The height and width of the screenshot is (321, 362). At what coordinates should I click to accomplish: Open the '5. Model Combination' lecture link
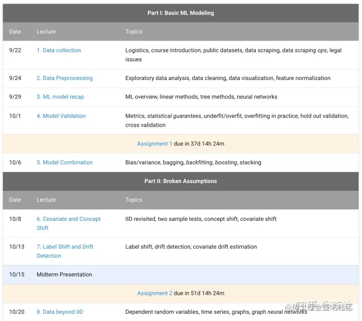click(65, 162)
